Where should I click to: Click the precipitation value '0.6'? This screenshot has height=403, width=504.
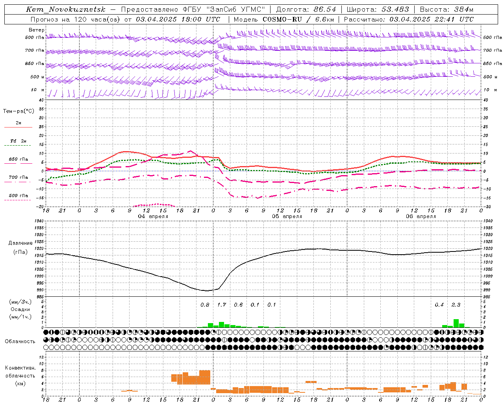[238, 305]
